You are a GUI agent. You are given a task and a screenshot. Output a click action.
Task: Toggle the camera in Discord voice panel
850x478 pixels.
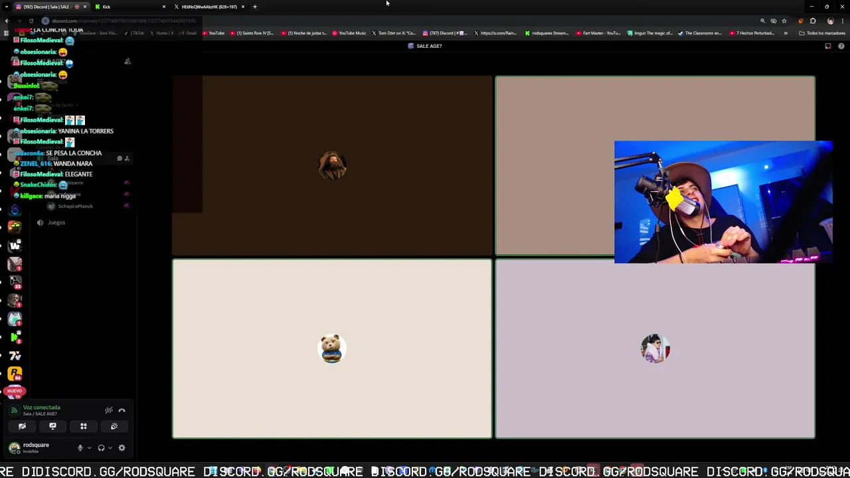tap(22, 426)
